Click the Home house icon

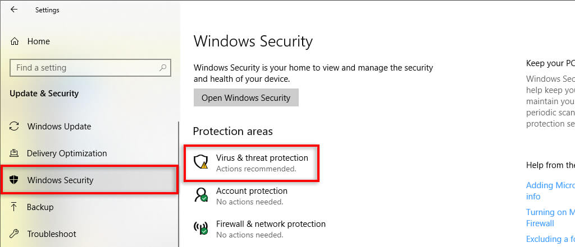pos(15,41)
